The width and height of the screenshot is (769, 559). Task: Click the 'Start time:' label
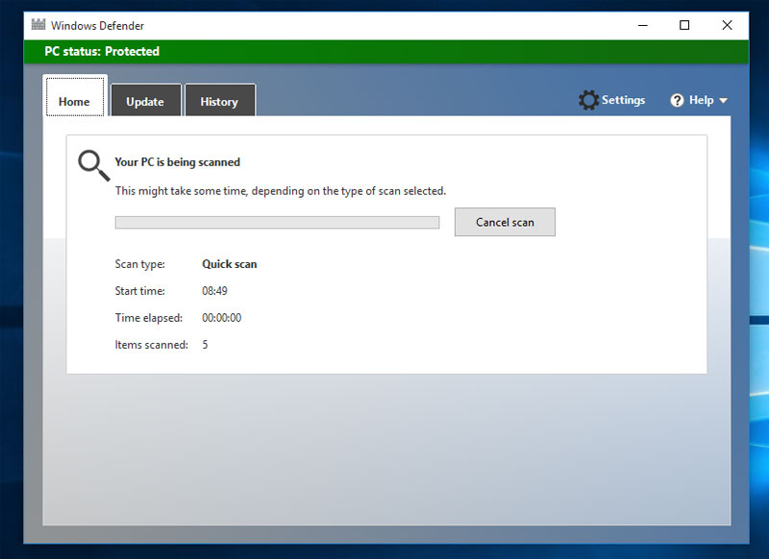139,291
